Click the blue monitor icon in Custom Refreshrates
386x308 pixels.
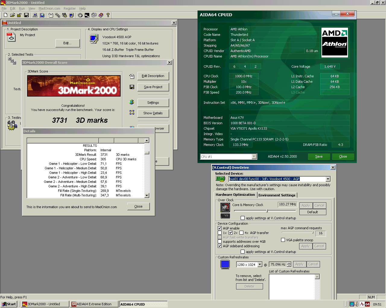(x=225, y=264)
